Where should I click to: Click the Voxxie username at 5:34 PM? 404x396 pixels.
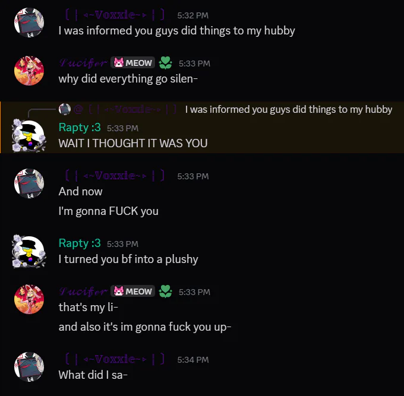tap(115, 359)
